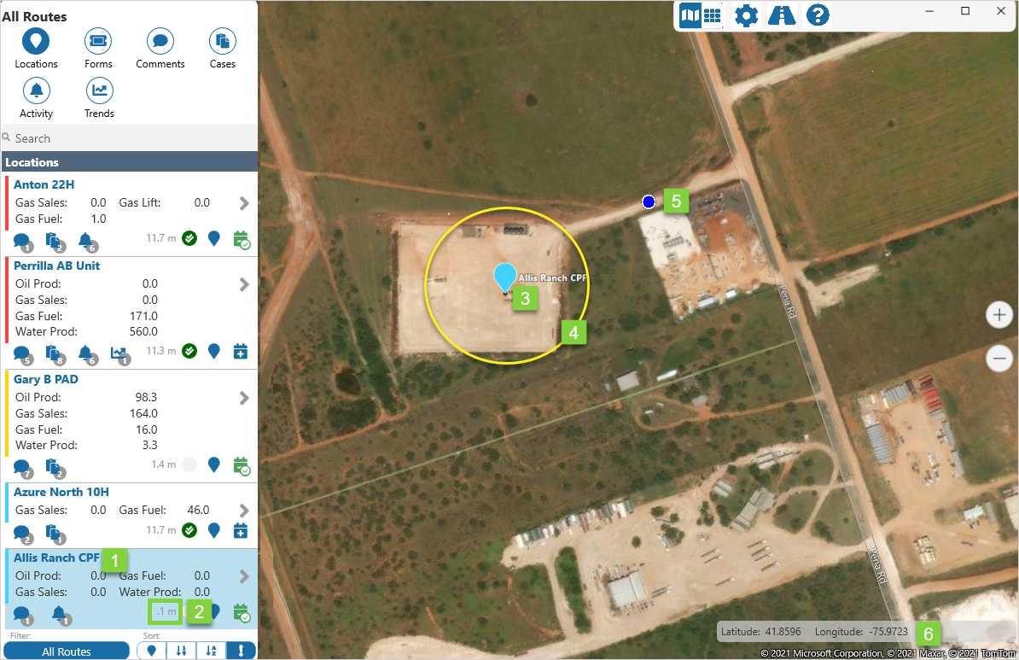
Task: Open Gary B PAD cases icon
Action: (x=55, y=468)
